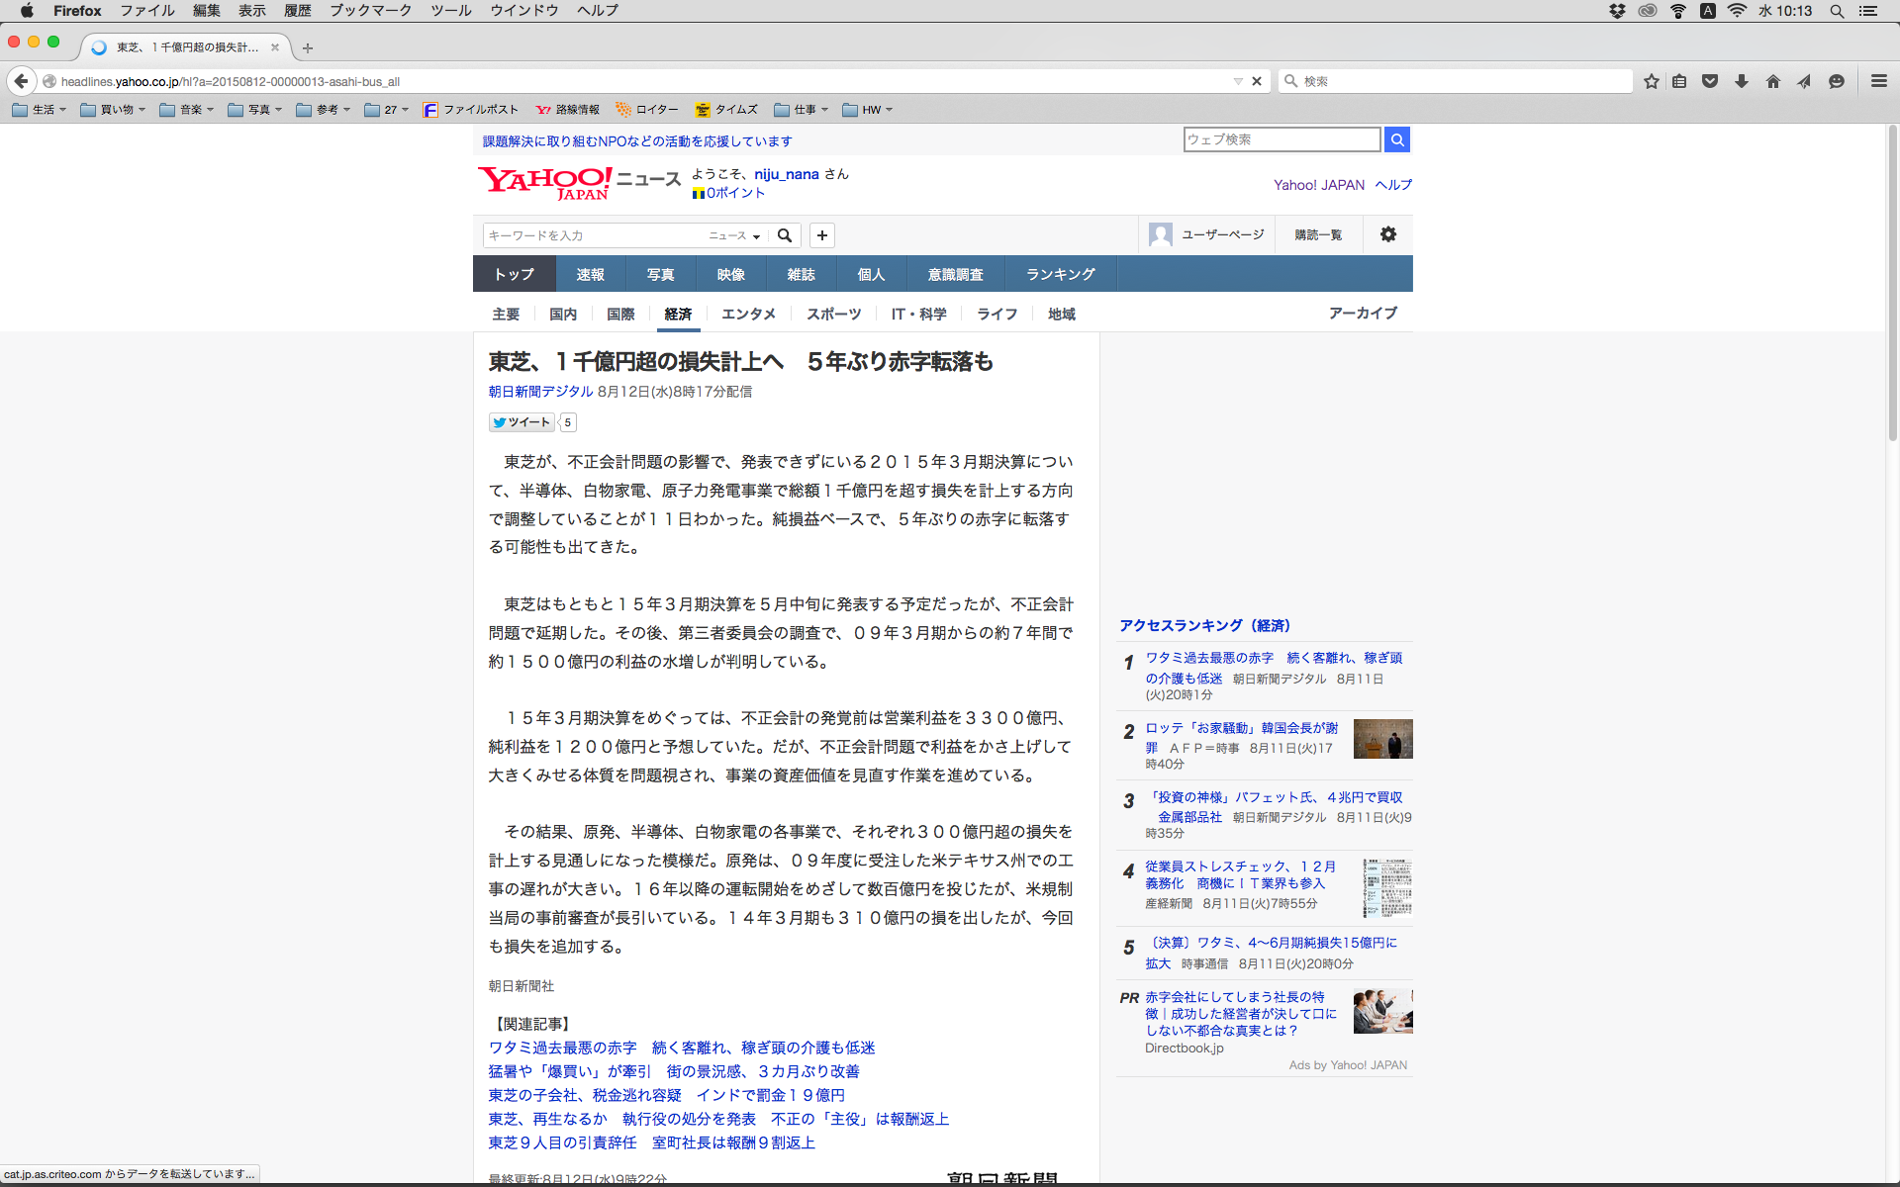Image resolution: width=1900 pixels, height=1187 pixels.
Task: Expand the ニュース search scope dropdown
Action: (x=734, y=235)
